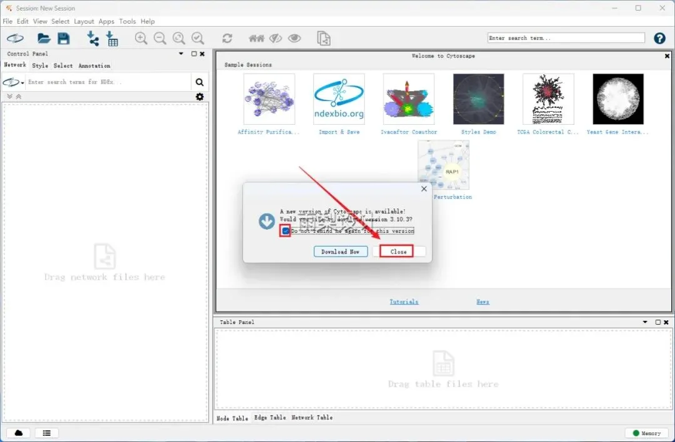Click the new network from selection icon
675x442 pixels.
[324, 38]
